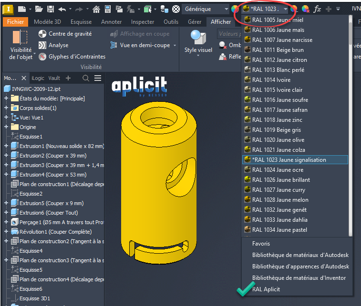Expand the Extrusion1 tree node
Image resolution: width=361 pixels, height=306 pixels.
[x=6, y=146]
